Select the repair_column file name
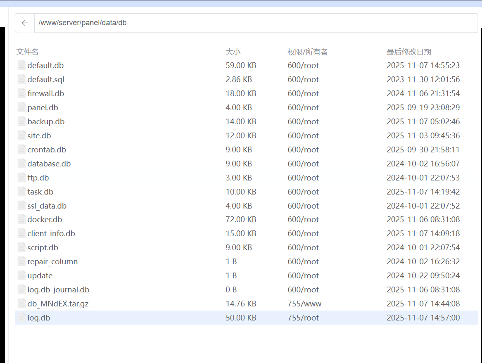This screenshot has height=363, width=482. (x=52, y=261)
